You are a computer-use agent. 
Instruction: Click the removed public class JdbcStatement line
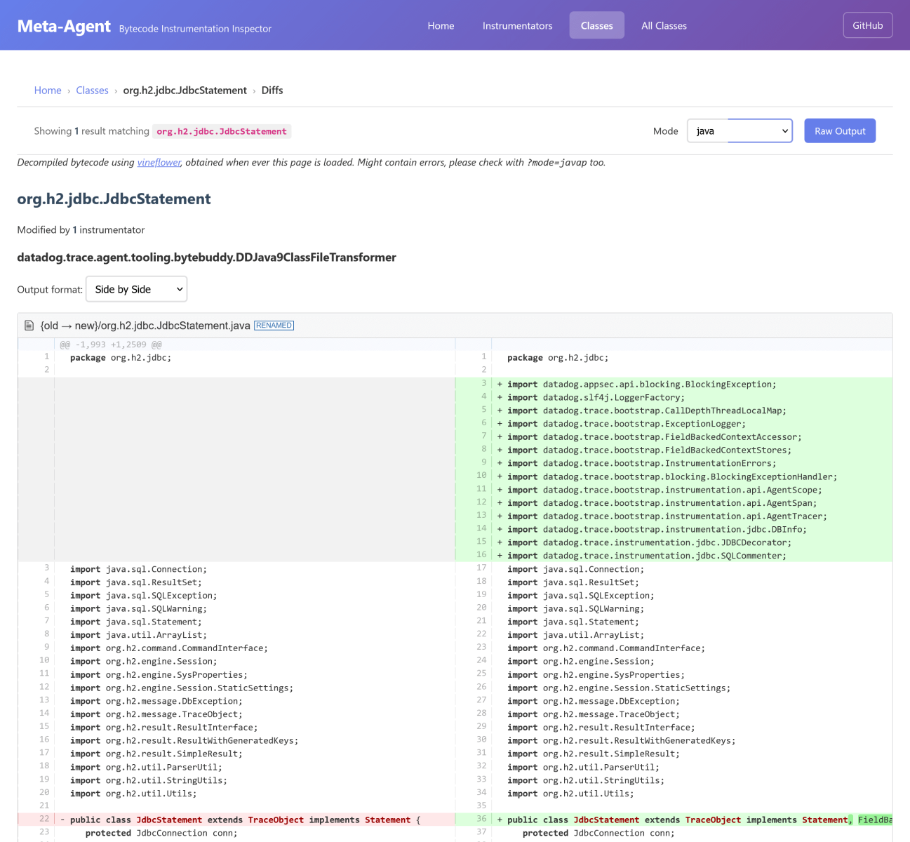tap(245, 820)
